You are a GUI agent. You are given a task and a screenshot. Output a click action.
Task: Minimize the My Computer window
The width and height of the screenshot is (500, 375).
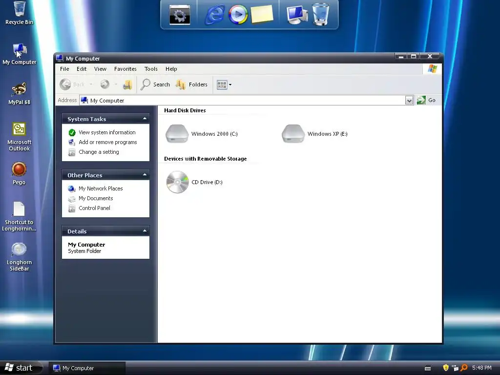pyautogui.click(x=401, y=56)
